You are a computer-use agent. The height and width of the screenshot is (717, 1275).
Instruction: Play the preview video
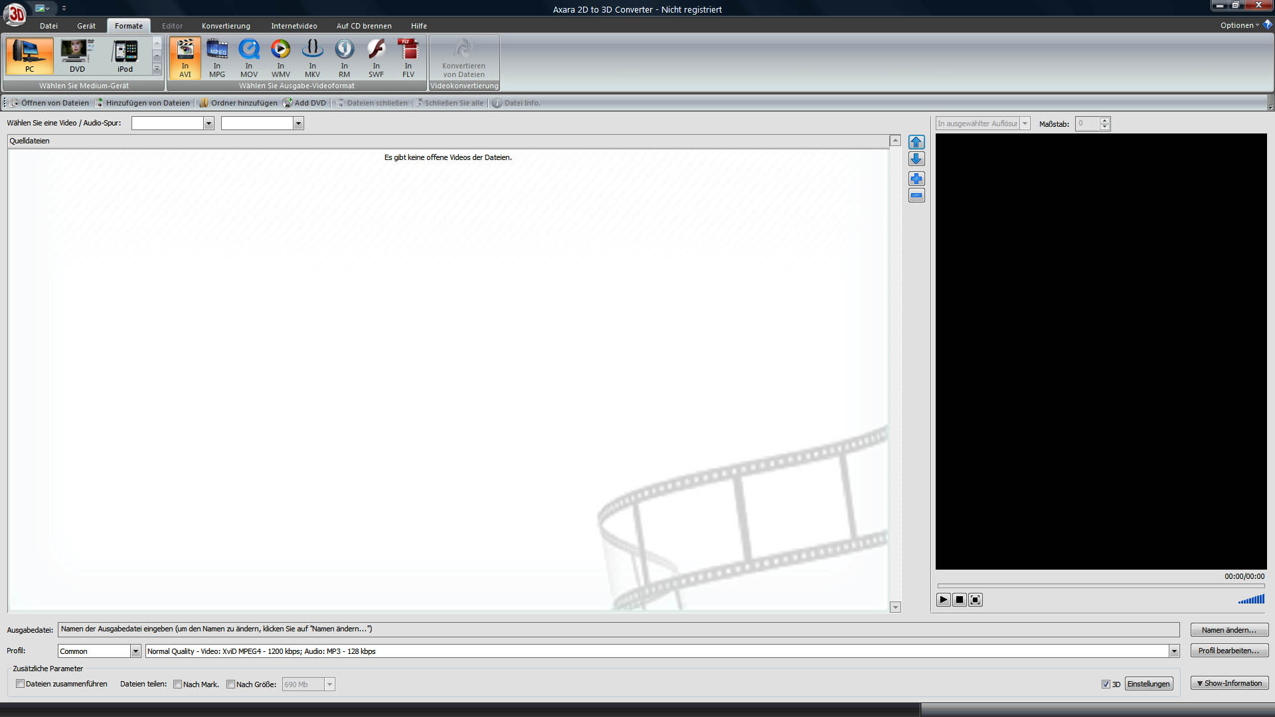(943, 599)
